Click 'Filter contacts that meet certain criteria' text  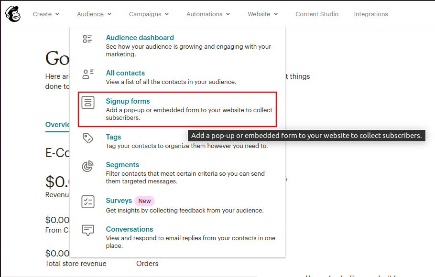(185, 178)
